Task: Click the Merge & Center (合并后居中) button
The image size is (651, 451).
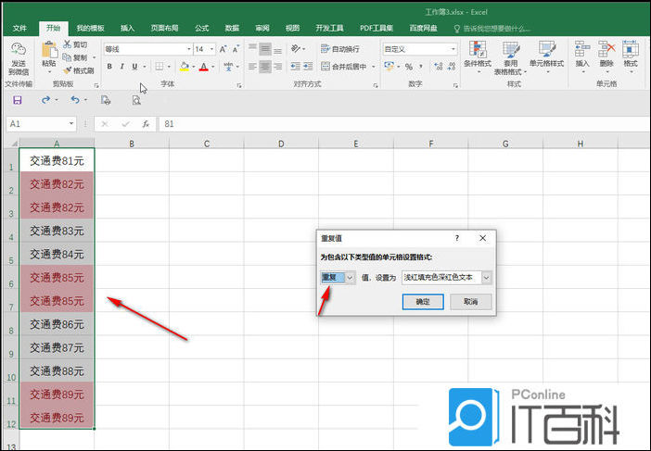Action: (344, 67)
